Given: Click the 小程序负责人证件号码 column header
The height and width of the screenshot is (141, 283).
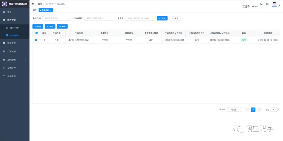Looking at the screenshot, I should pos(220,33).
